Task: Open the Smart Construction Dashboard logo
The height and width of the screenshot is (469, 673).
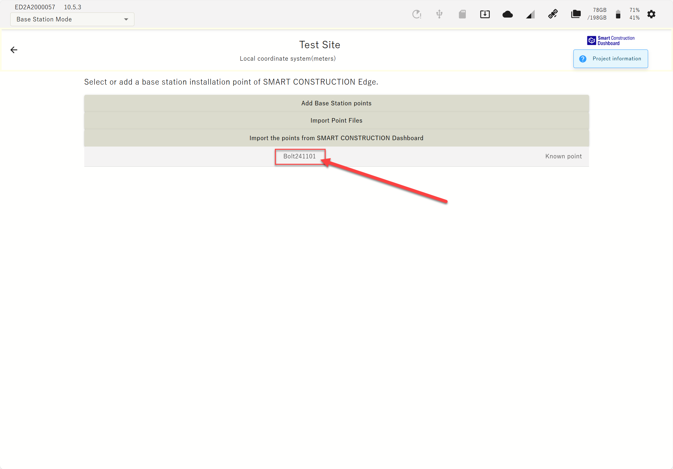Action: coord(611,41)
